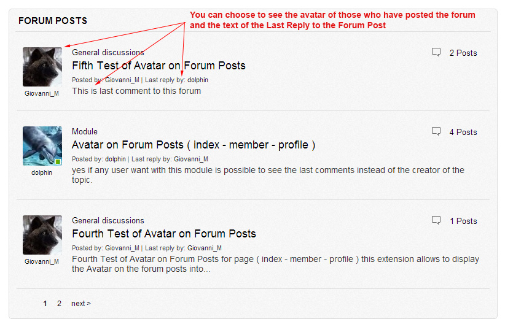The image size is (505, 327).
Task: Click Giovanni_M username under first wolf avatar
Action: (42, 94)
